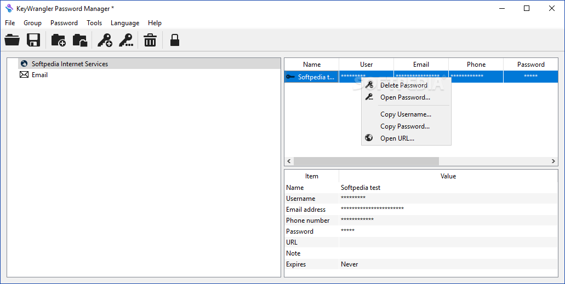
Task: Click the Expires row label in details panel
Action: [296, 264]
